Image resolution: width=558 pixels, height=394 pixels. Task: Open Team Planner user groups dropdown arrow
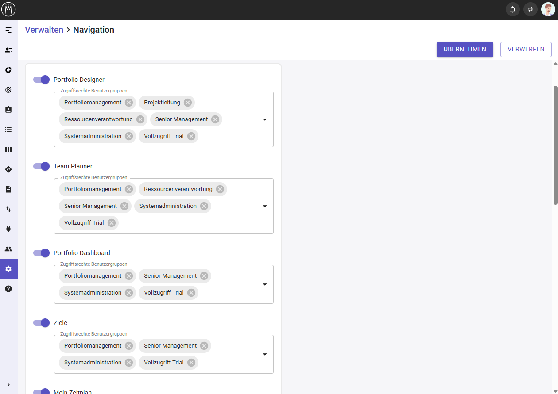click(265, 206)
